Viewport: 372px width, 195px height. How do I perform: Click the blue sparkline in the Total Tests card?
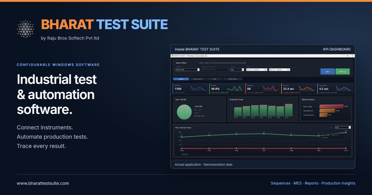tap(198, 89)
